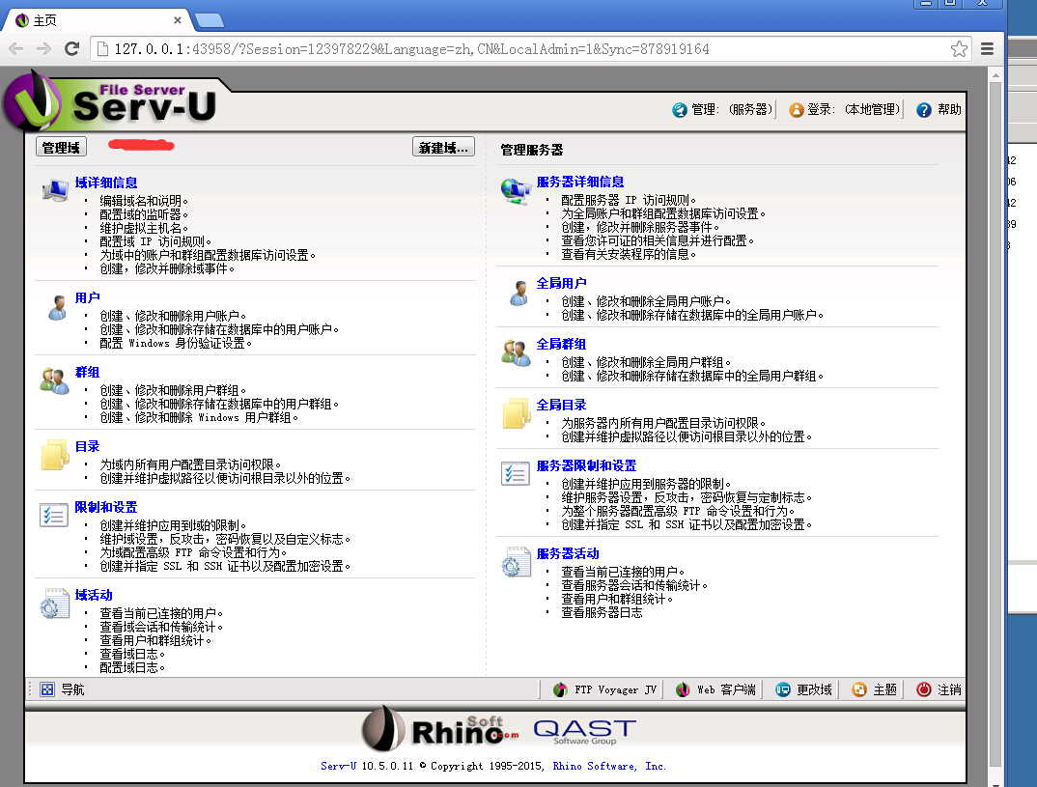This screenshot has height=787, width=1037.
Task: Click the 新建域... button
Action: [x=443, y=148]
